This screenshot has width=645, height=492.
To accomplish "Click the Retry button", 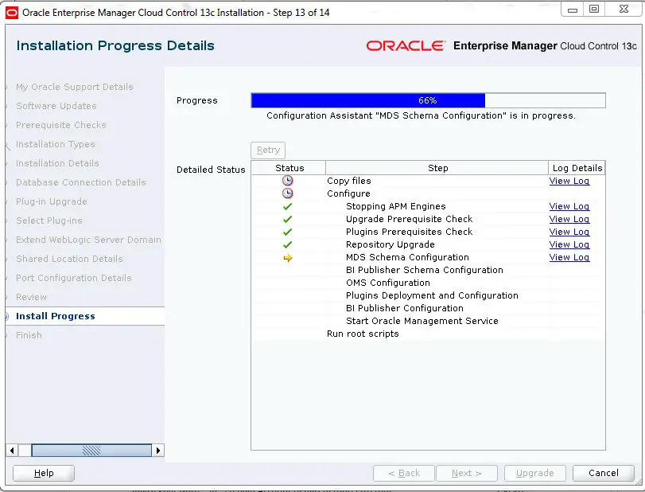I will [268, 150].
